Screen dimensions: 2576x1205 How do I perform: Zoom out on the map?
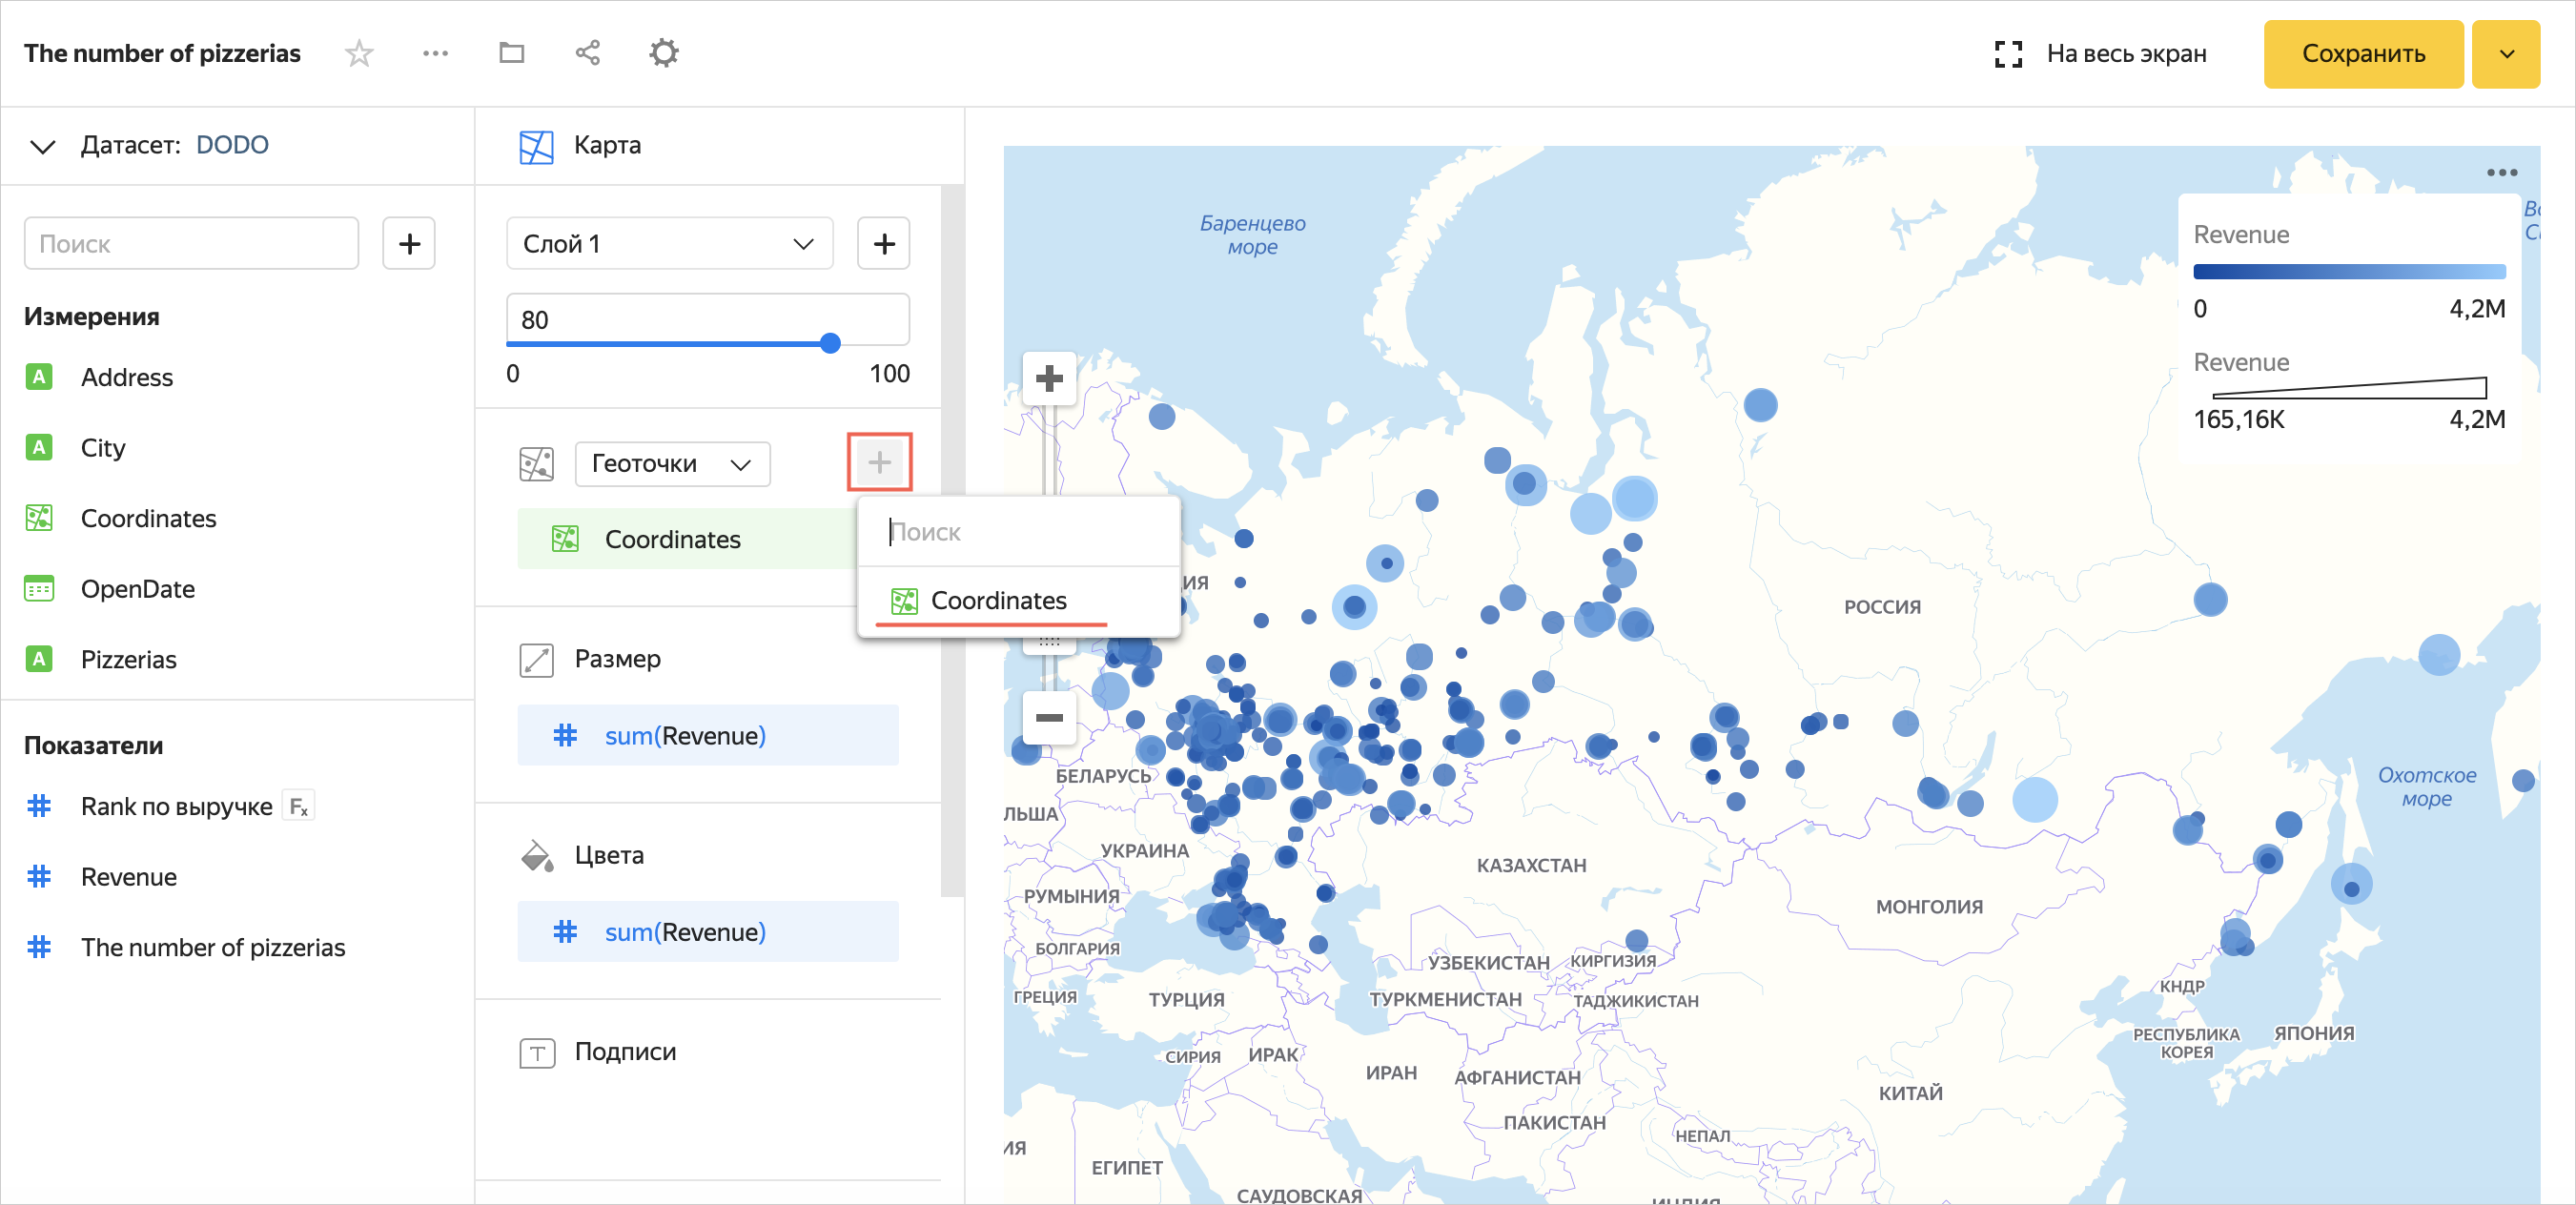click(x=1049, y=718)
